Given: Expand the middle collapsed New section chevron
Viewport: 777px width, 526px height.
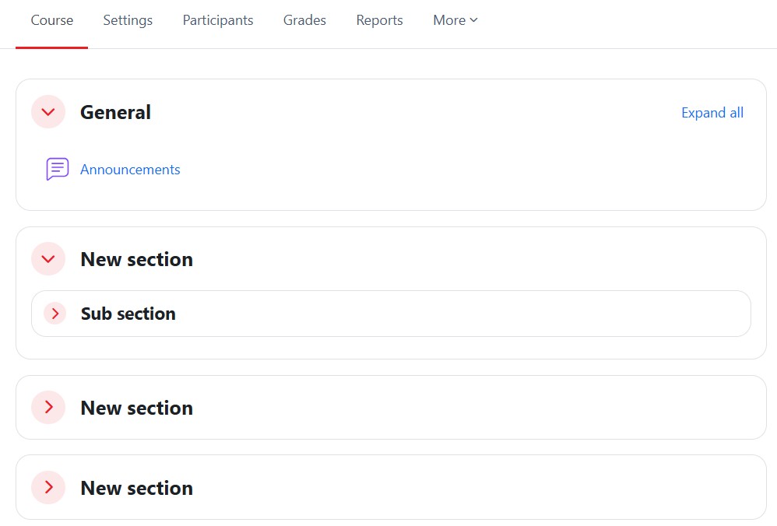Looking at the screenshot, I should (48, 408).
